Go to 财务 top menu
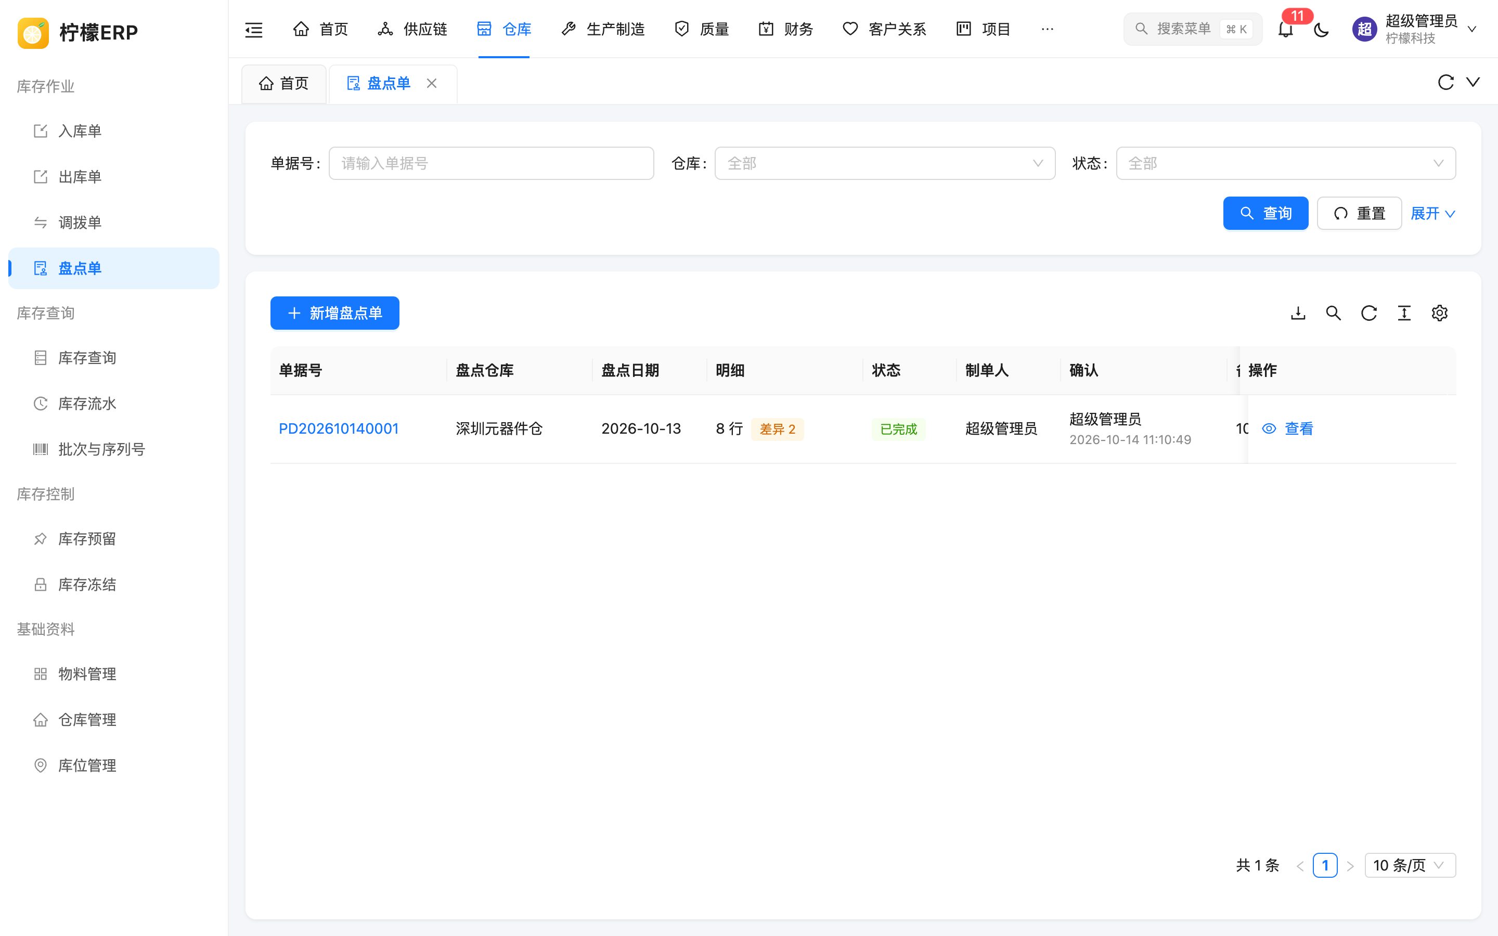The image size is (1498, 936). pyautogui.click(x=785, y=29)
